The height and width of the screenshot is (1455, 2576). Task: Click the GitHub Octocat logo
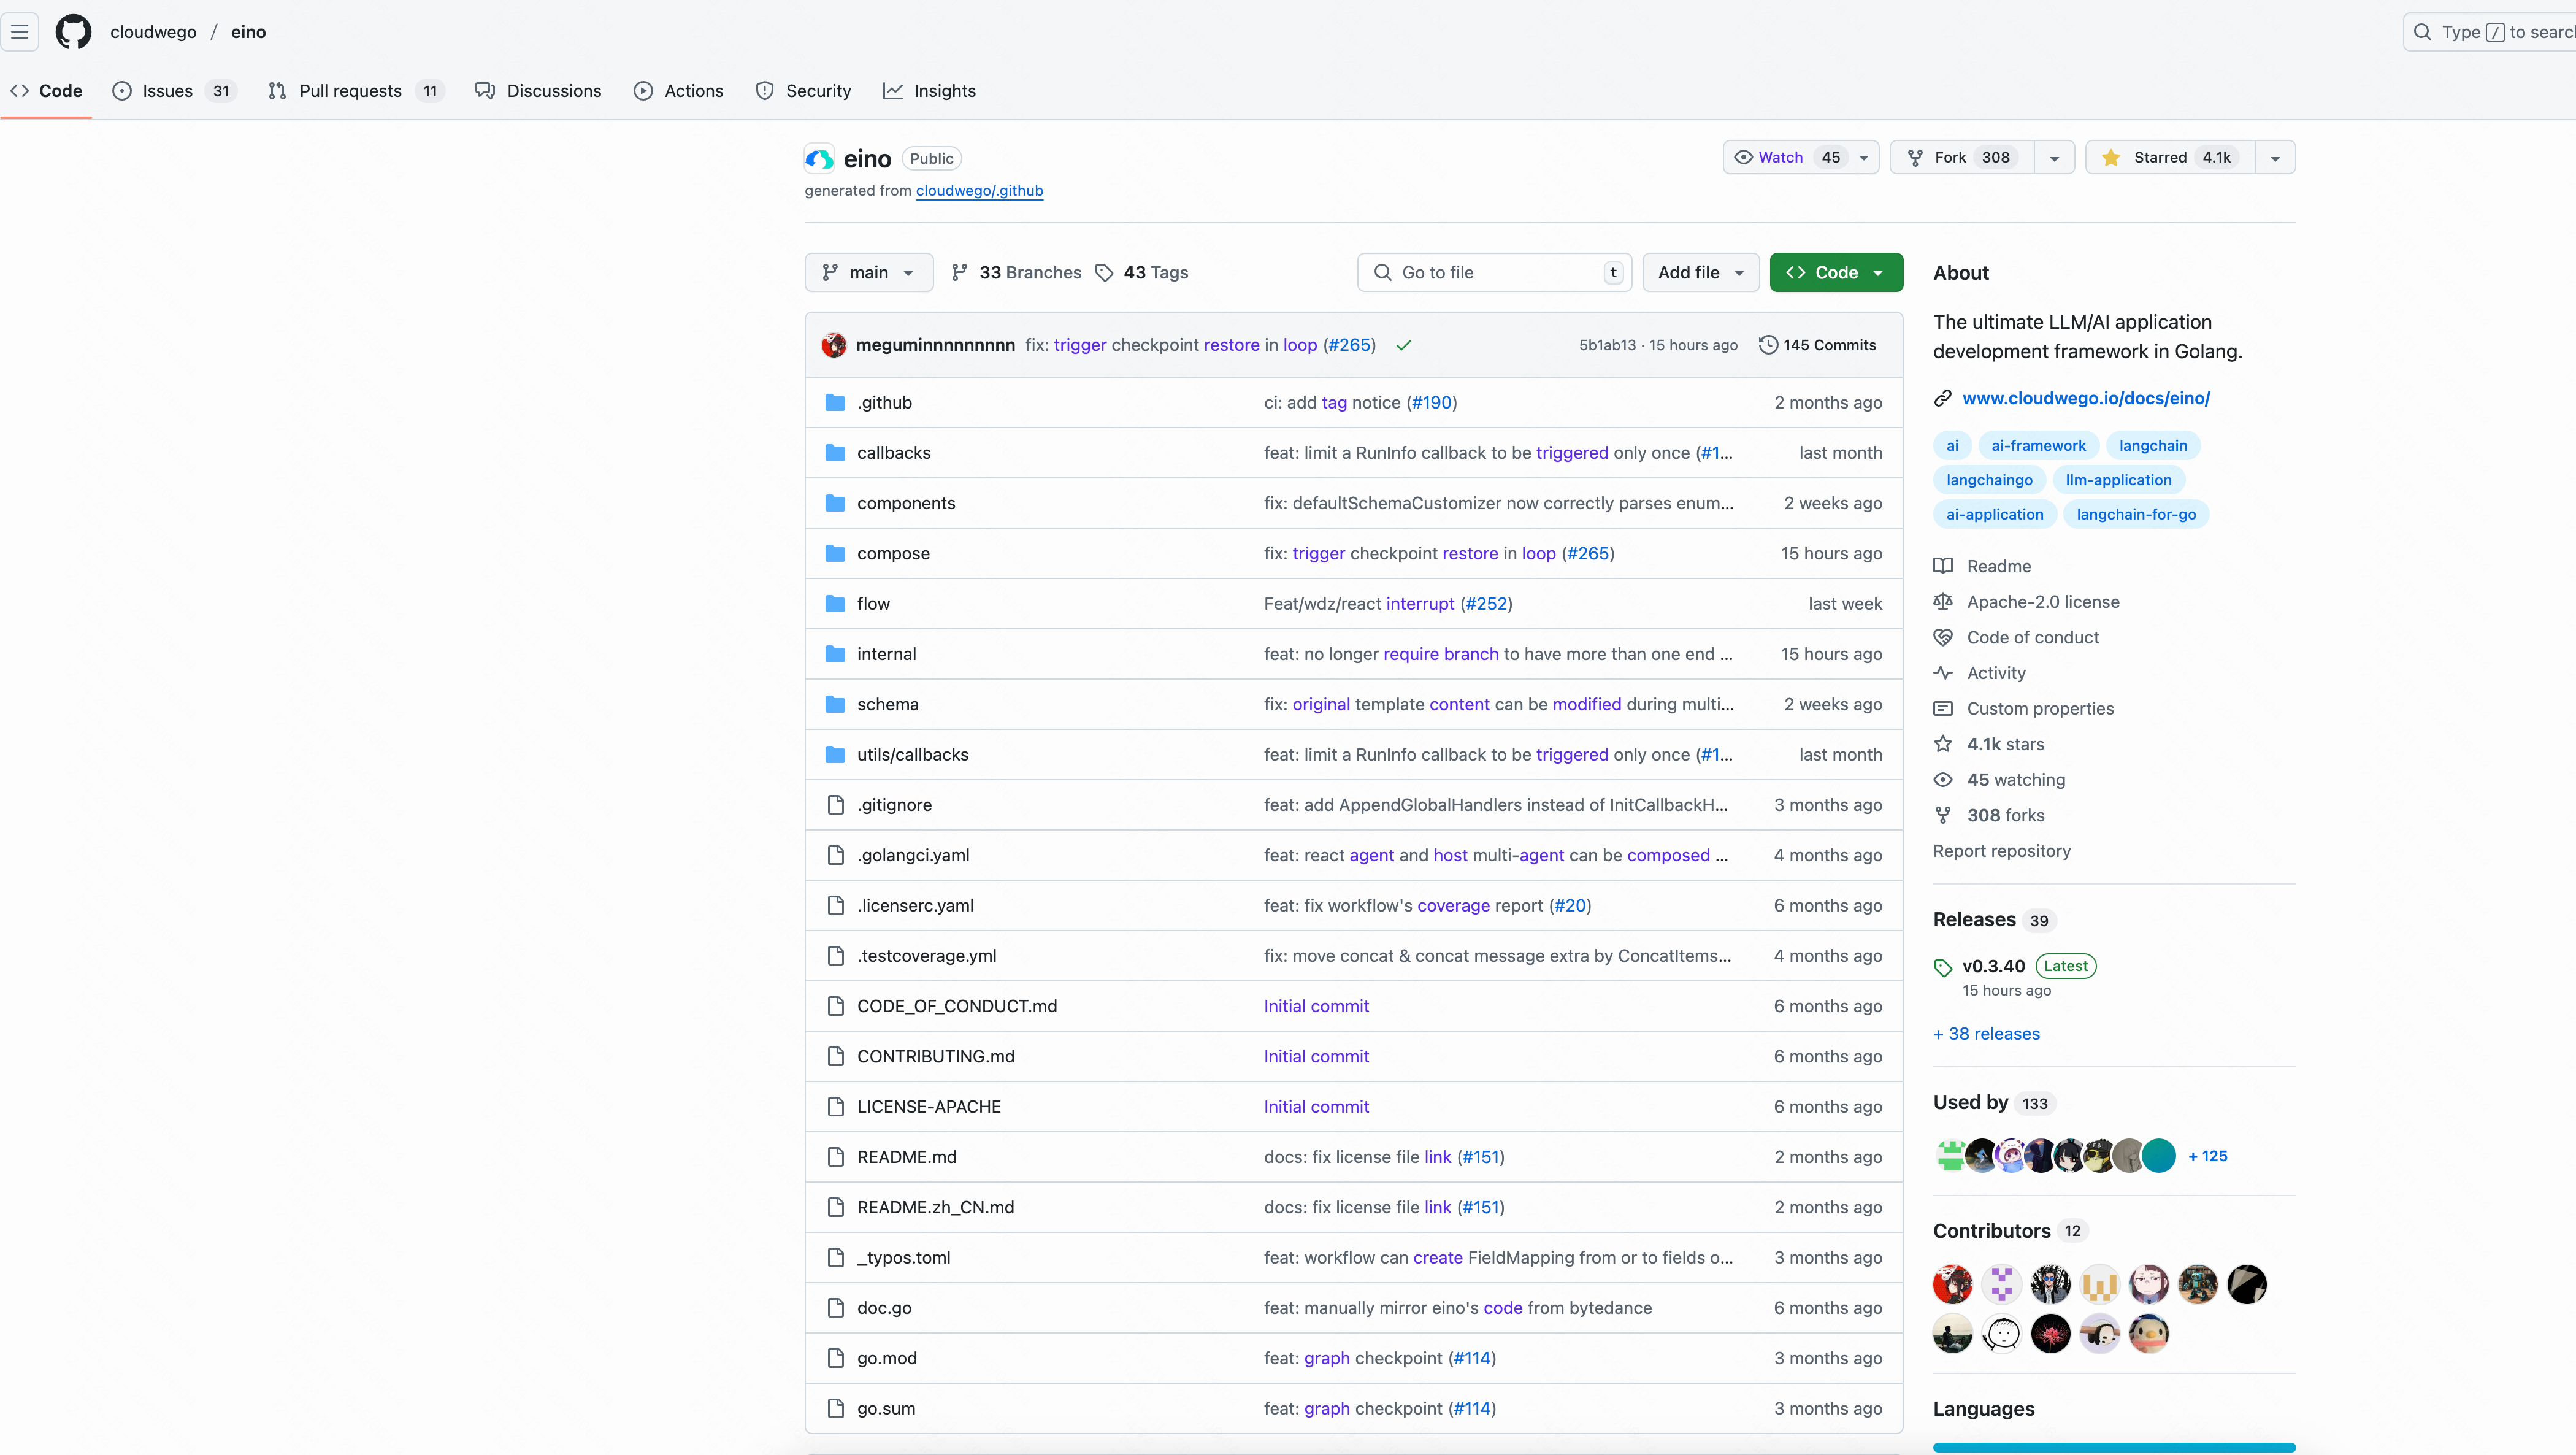pos(73,32)
